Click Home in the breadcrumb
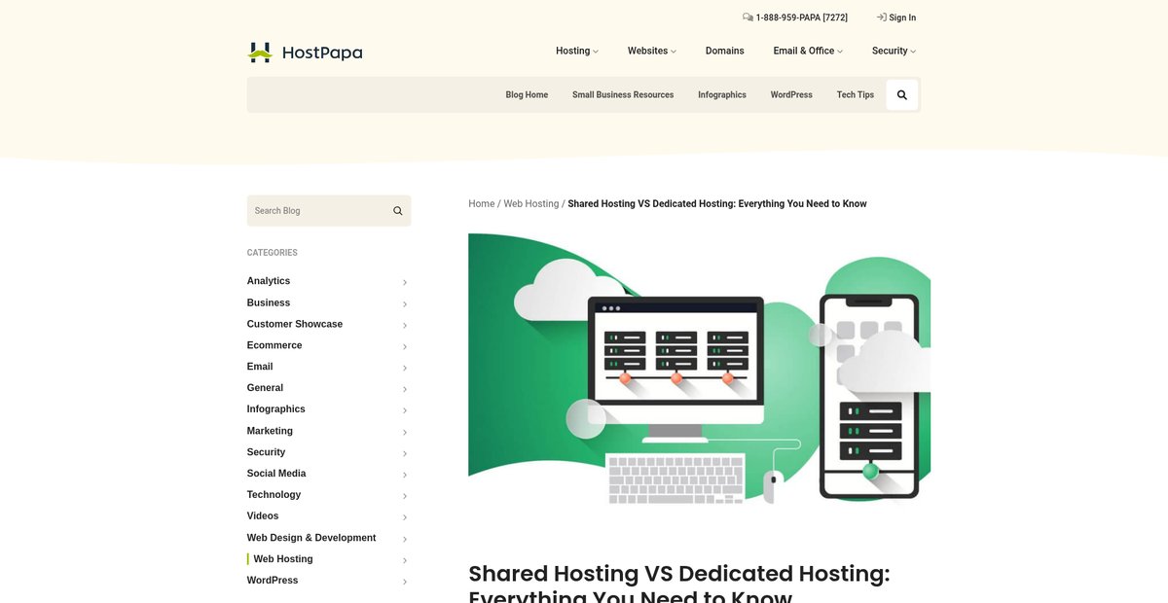Viewport: 1168px width, 603px height. [482, 204]
